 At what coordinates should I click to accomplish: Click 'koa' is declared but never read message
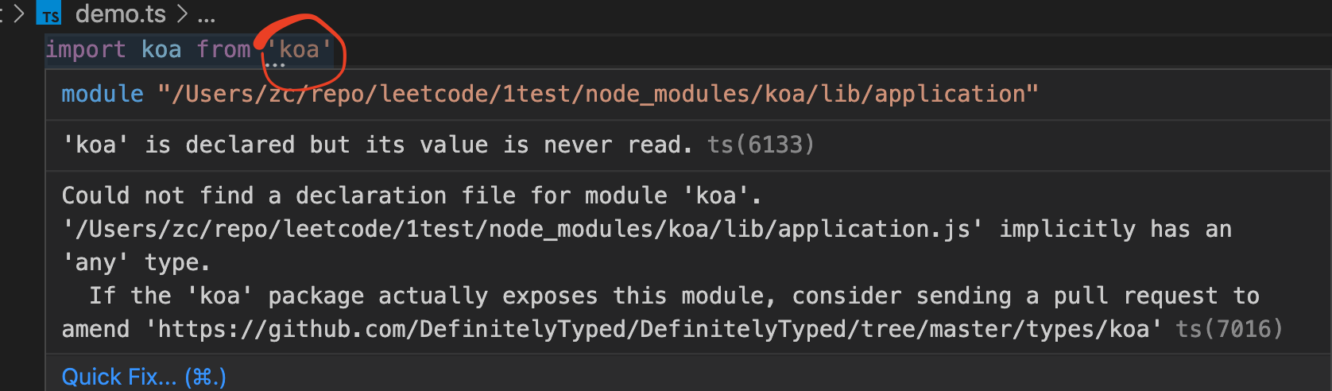coord(378,145)
